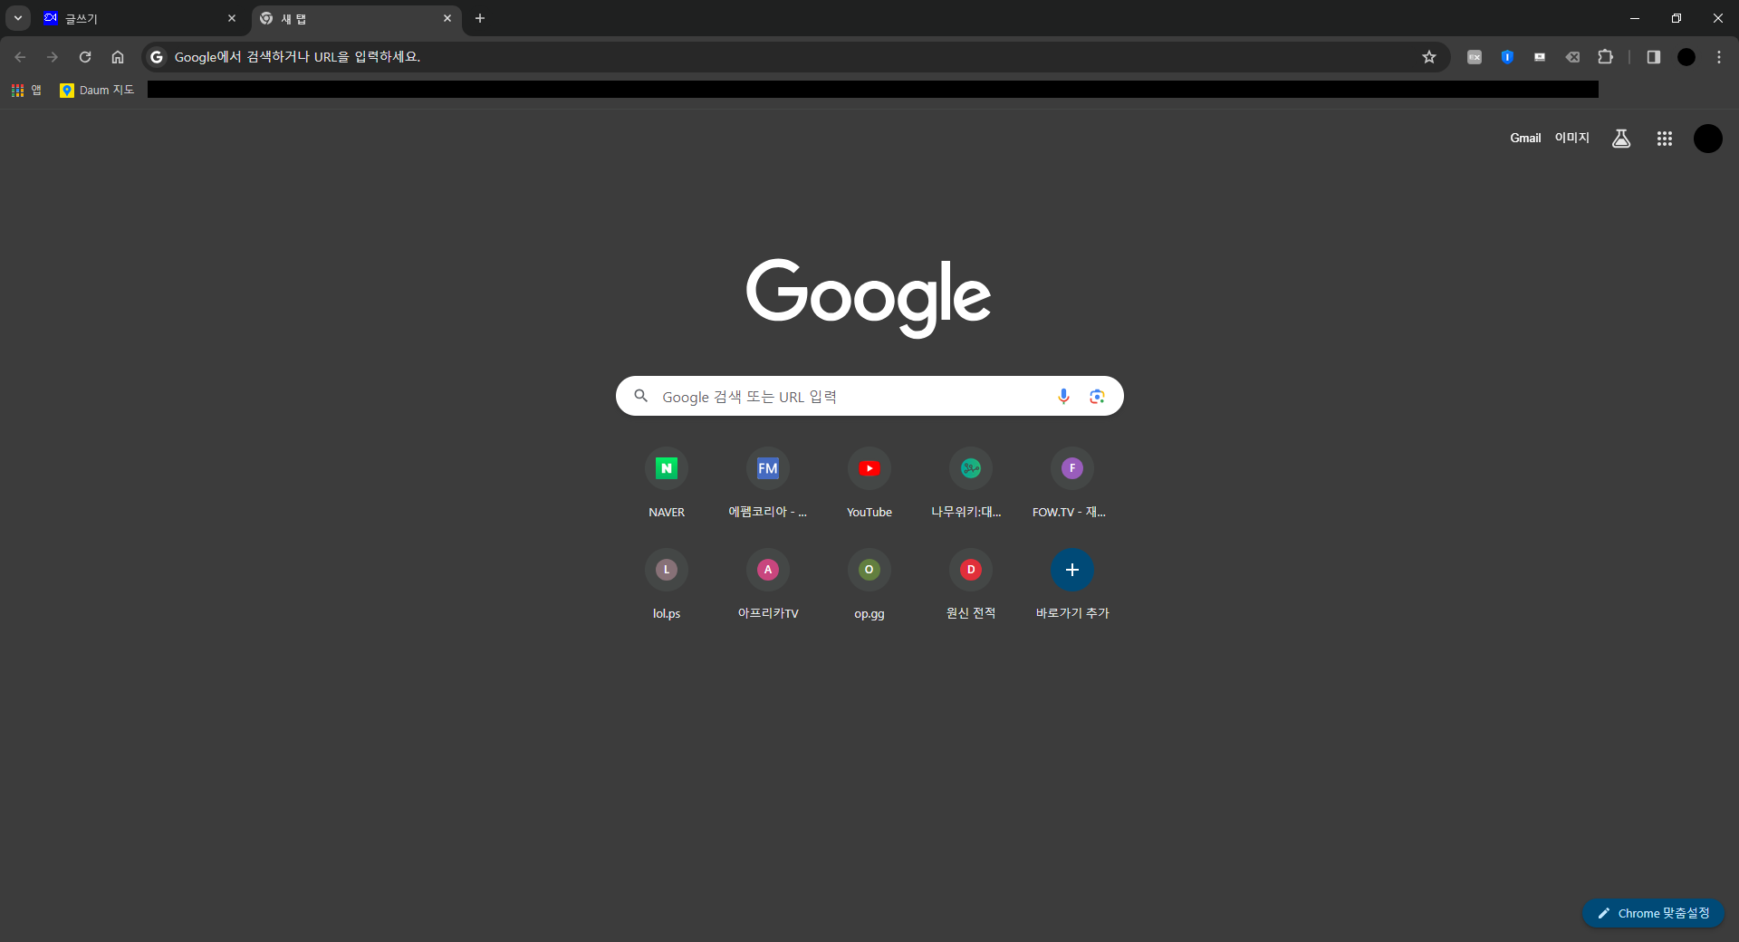Open the YouTube shortcut
Image resolution: width=1739 pixels, height=942 pixels.
coord(869,485)
